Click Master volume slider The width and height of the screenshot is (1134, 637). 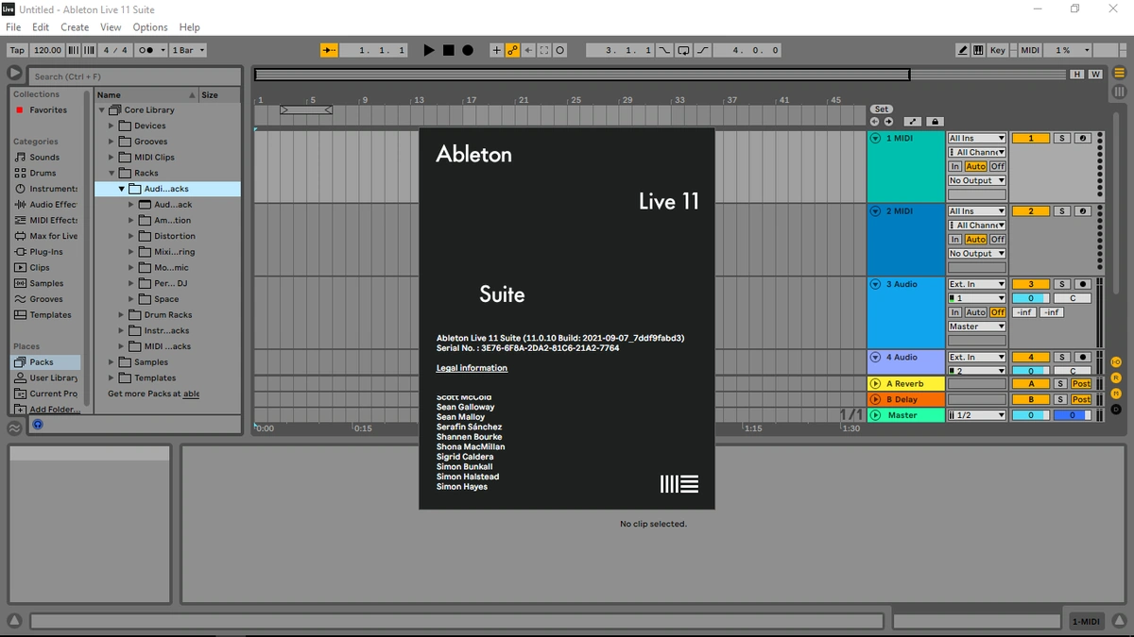point(1031,415)
